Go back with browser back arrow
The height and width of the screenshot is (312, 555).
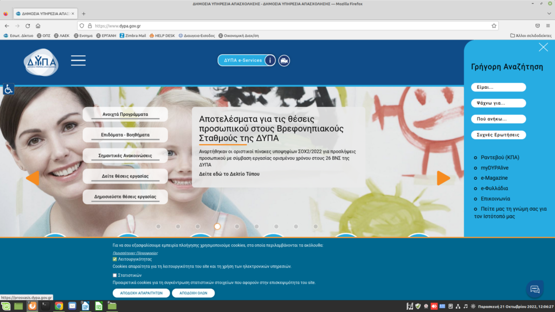7,26
